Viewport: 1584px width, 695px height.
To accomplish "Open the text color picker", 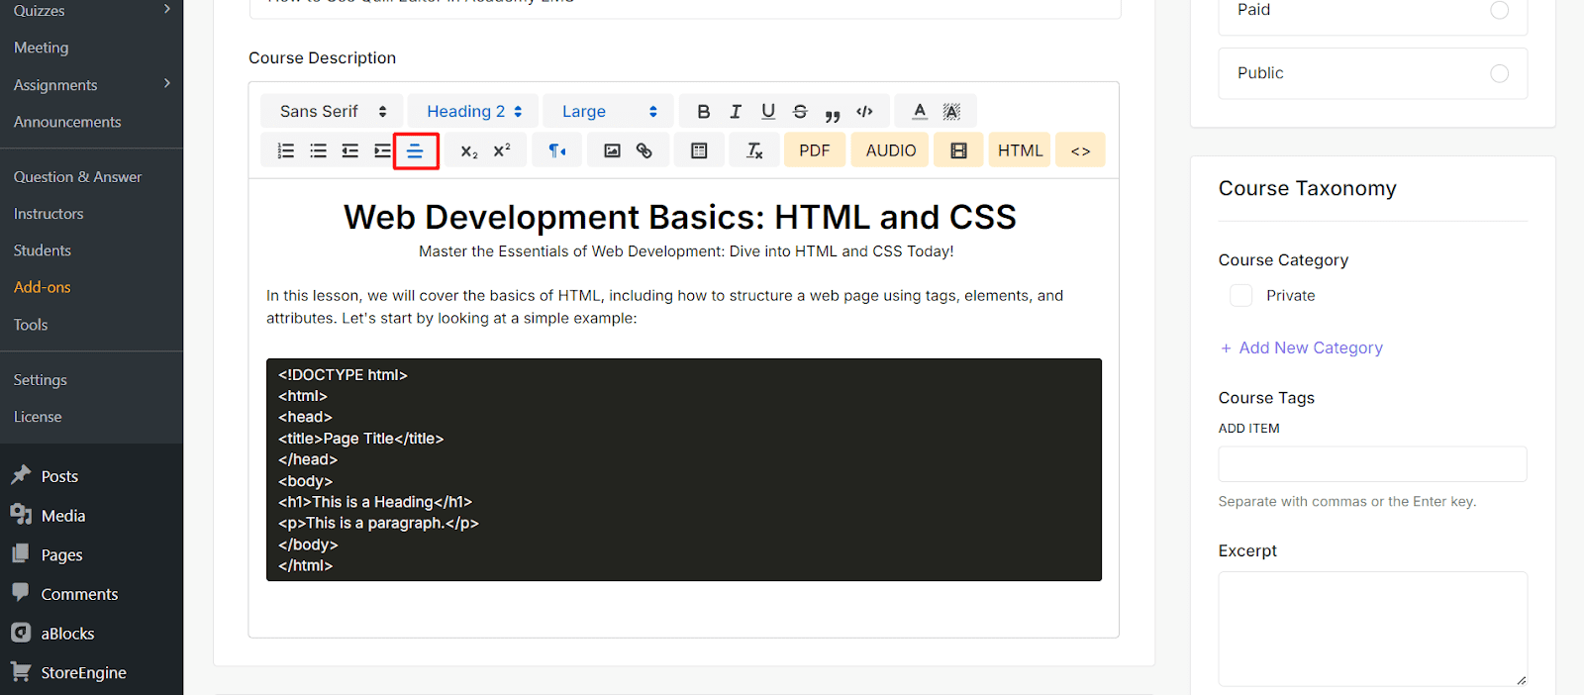I will click(x=920, y=112).
